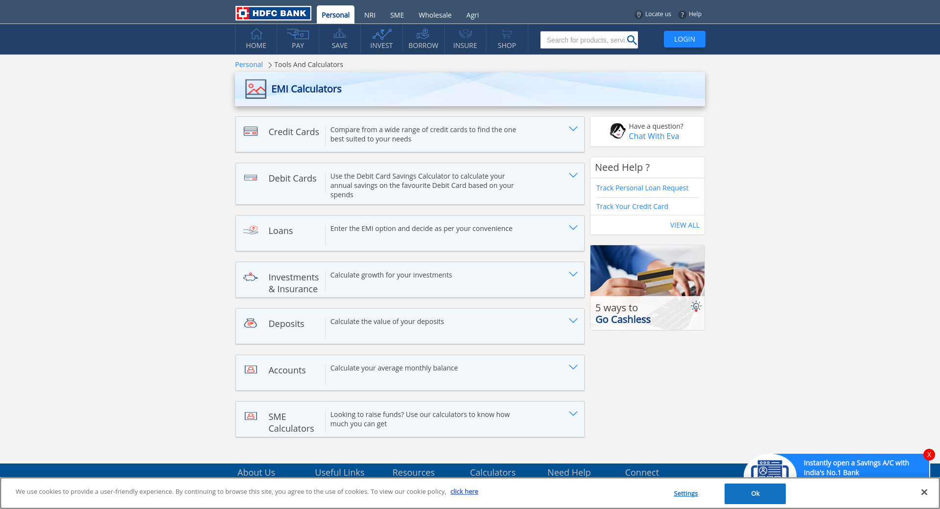940x509 pixels.
Task: Expand the Deposits calculator section
Action: 573,321
